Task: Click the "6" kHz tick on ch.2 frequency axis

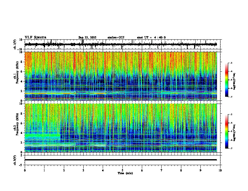Action: tap(22, 123)
